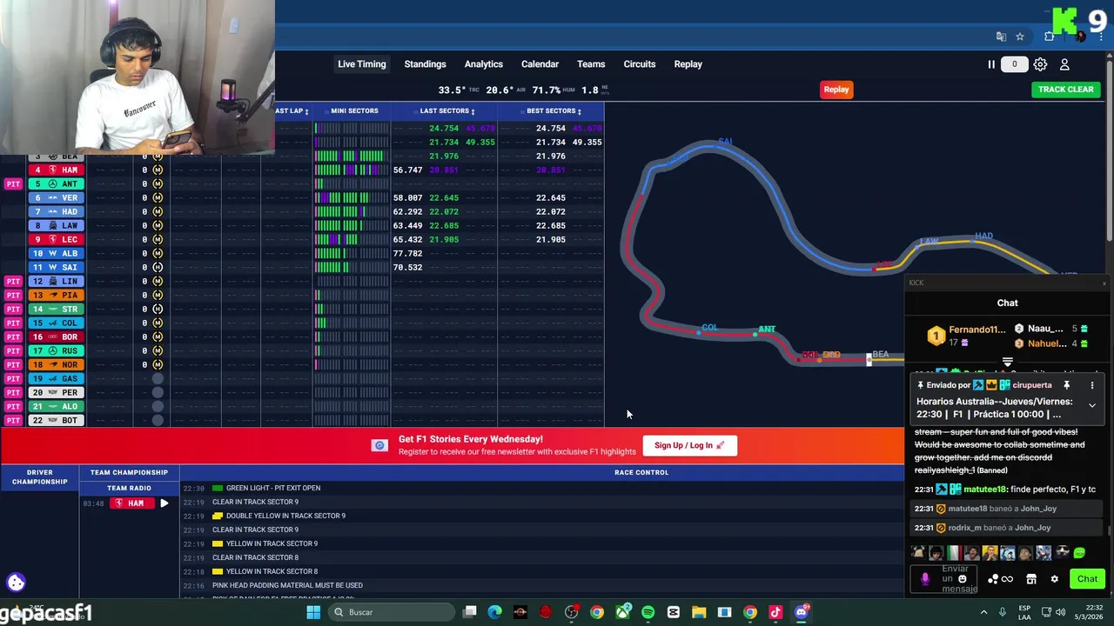Open the pinned message three-dot menu
The image size is (1114, 626).
pos(1092,385)
